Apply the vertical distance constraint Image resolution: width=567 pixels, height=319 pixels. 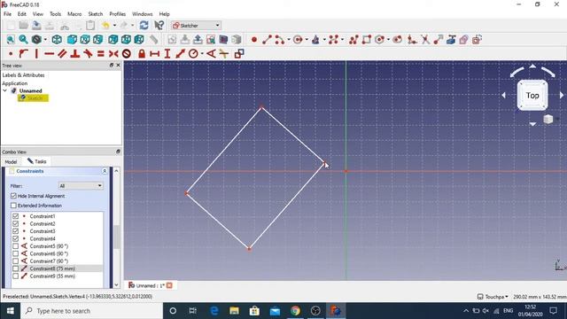click(x=167, y=54)
